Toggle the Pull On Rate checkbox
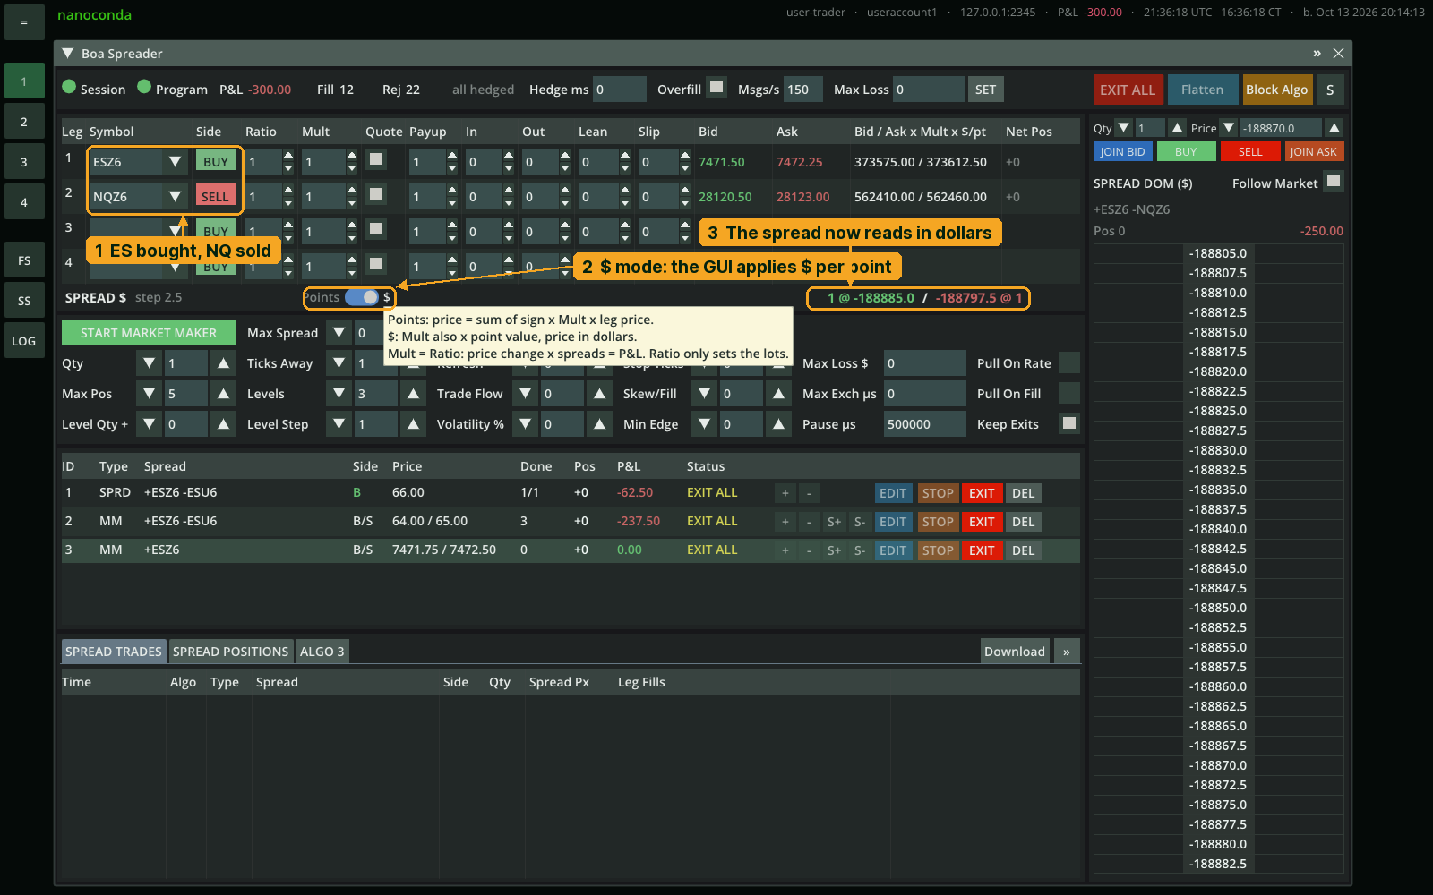 [x=1069, y=362]
